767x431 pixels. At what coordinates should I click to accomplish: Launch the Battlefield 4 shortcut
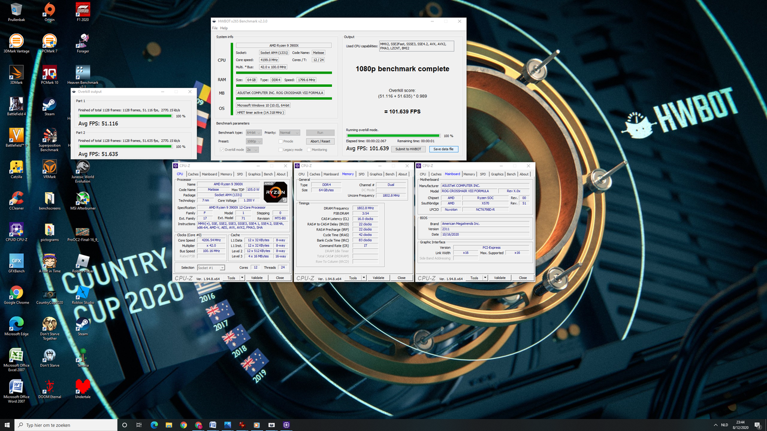click(x=16, y=105)
